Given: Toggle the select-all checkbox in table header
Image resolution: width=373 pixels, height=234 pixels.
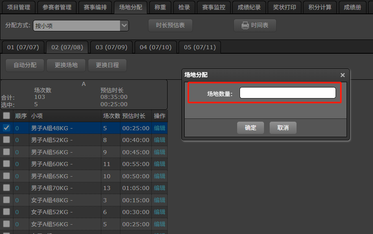Looking at the screenshot, I should pyautogui.click(x=7, y=116).
